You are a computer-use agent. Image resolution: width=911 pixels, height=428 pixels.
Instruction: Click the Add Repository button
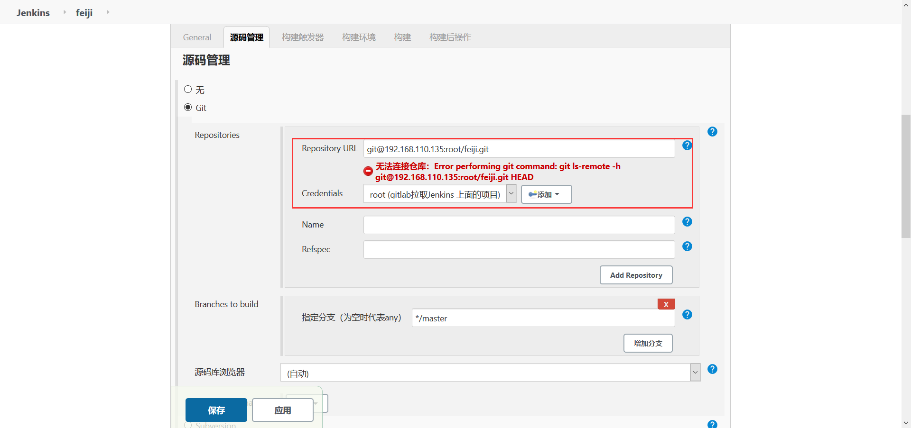636,275
